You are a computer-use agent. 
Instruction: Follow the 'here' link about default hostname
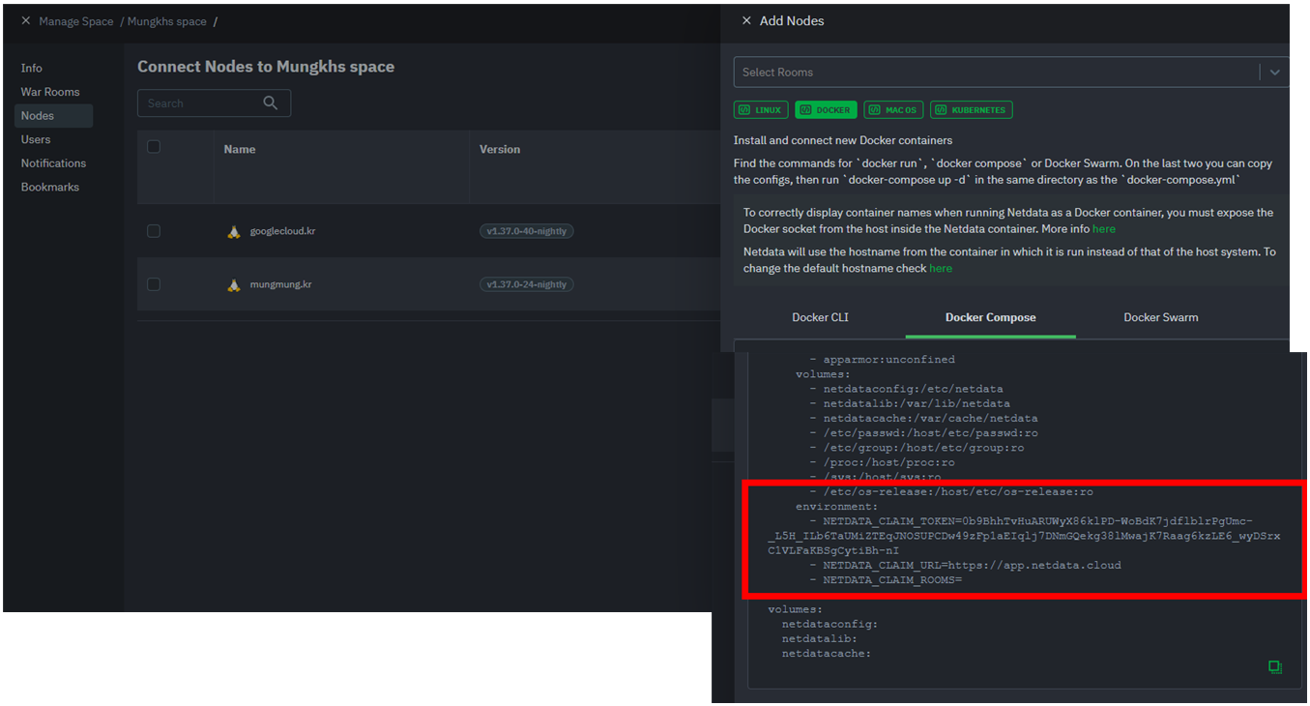941,268
